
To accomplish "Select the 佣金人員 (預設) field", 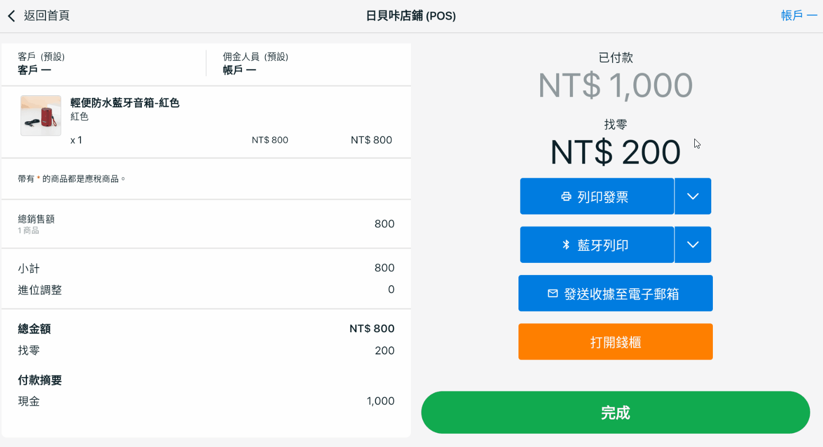I will click(255, 63).
